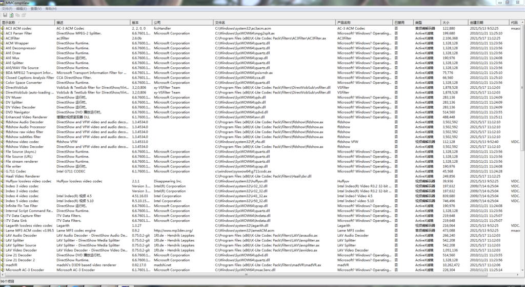Select the Lagarith lossless video codec row
The height and width of the screenshot is (287, 525).
tap(260, 225)
